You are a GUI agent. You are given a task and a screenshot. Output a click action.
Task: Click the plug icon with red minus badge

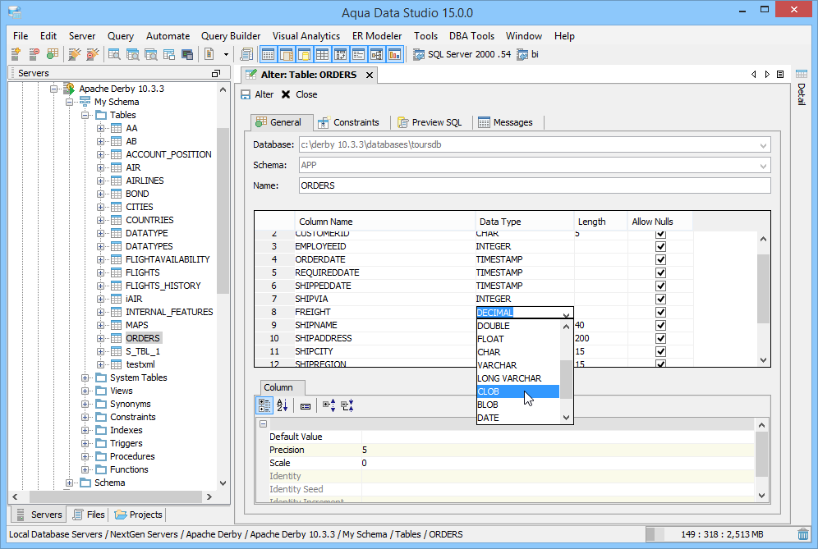click(92, 54)
